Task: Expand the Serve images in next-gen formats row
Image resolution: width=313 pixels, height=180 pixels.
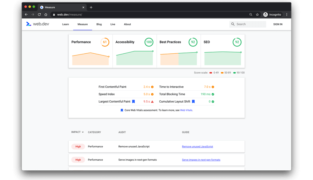Action: [x=137, y=160]
